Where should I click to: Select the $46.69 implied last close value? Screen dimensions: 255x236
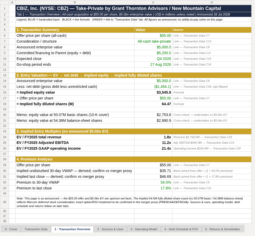pyautogui.click(x=153, y=177)
